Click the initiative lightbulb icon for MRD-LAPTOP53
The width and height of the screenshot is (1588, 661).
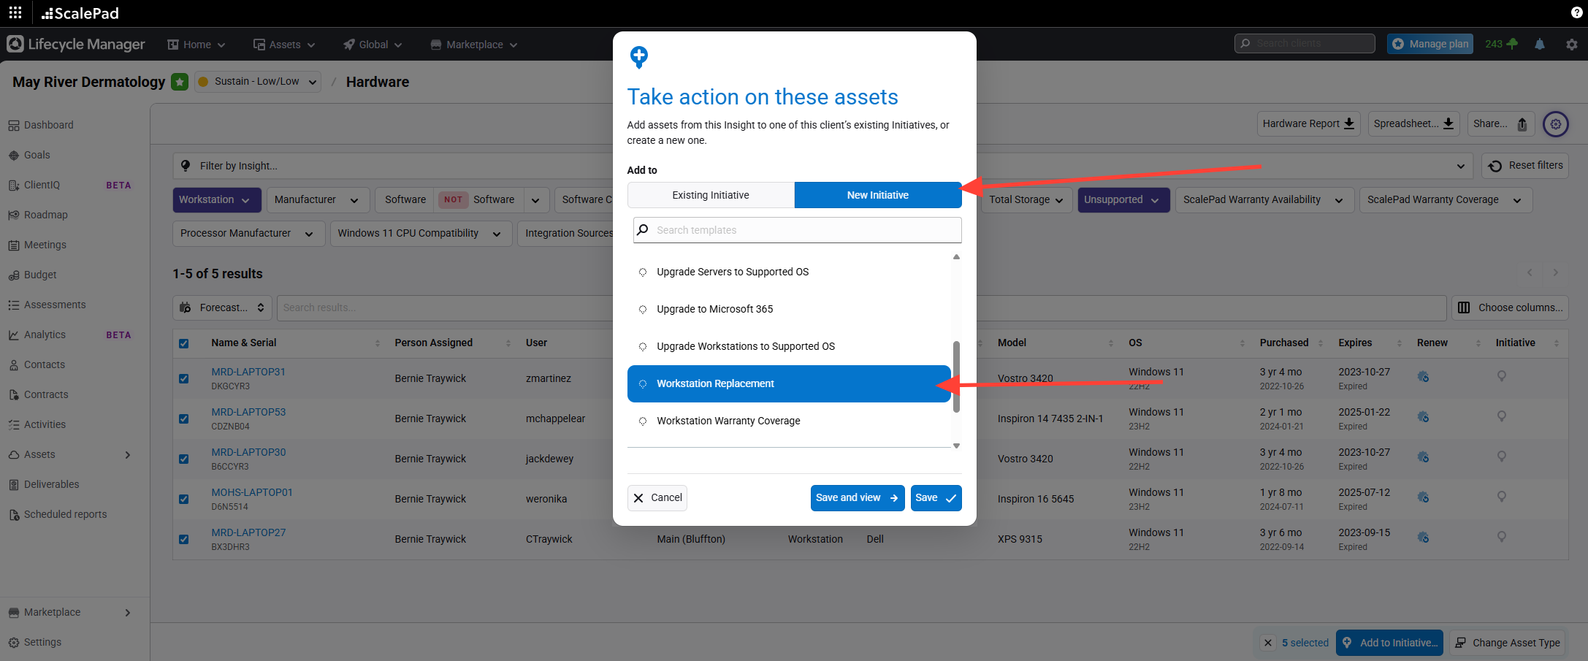point(1501,416)
